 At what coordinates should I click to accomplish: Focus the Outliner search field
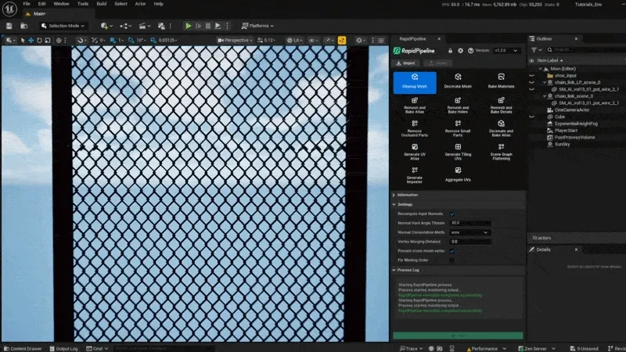pyautogui.click(x=585, y=50)
